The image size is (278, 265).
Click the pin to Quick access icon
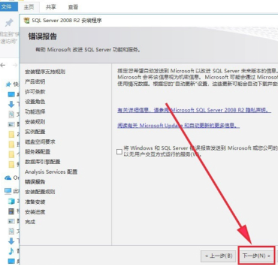9,23
